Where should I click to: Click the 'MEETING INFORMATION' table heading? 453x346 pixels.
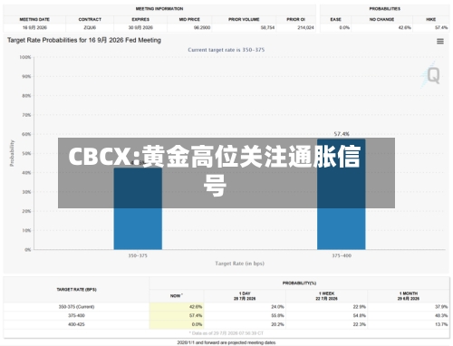(159, 9)
